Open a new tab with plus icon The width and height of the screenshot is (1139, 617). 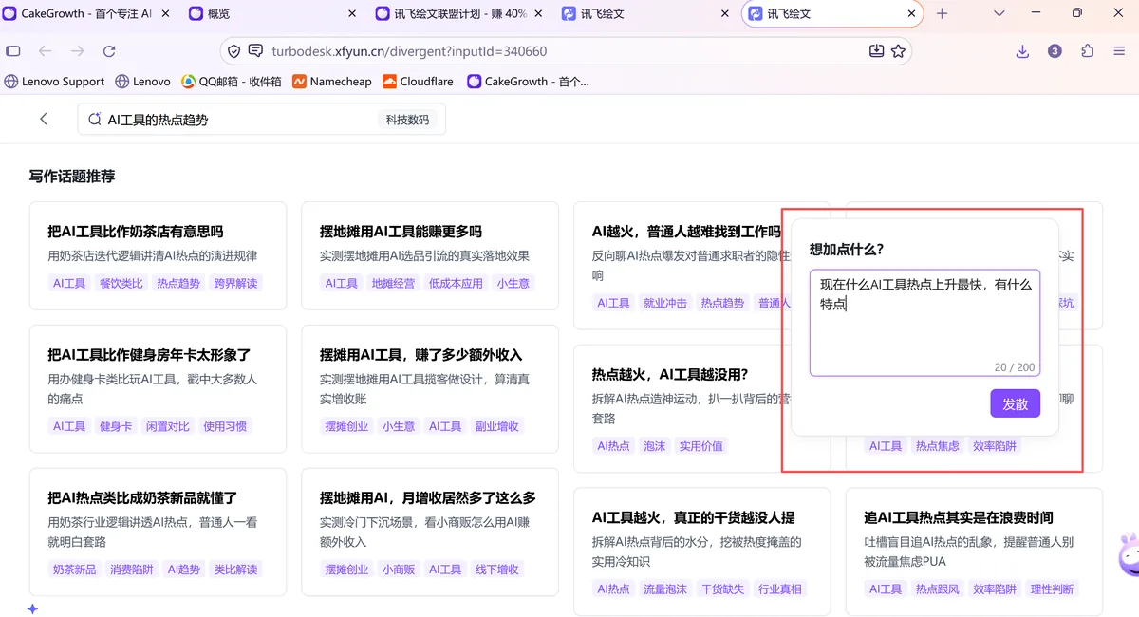[942, 13]
